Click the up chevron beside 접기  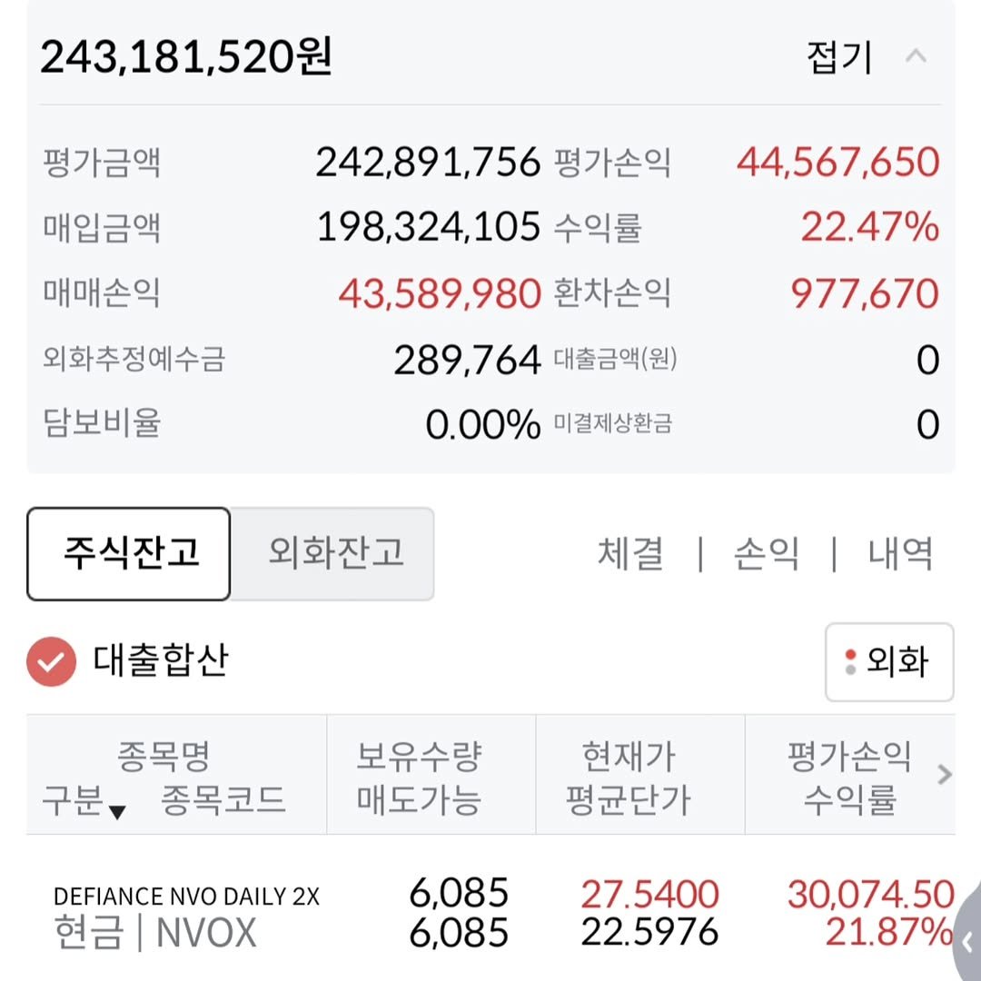click(x=916, y=56)
